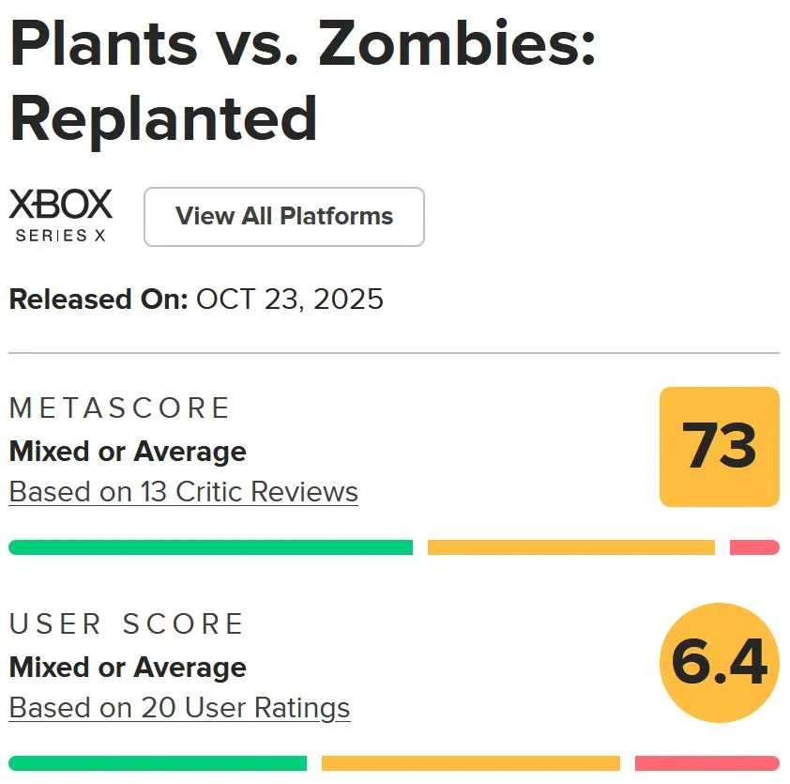Click the METASCORE heading label
Image resolution: width=790 pixels, height=784 pixels.
(x=119, y=408)
